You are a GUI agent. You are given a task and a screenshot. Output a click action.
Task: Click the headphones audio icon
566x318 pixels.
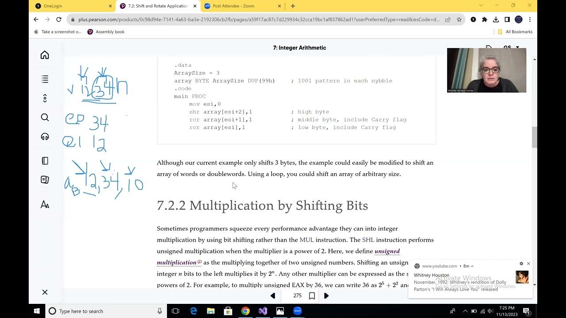point(45,136)
